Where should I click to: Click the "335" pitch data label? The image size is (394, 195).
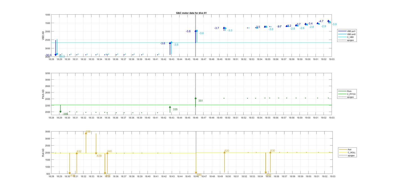[x=175, y=109]
